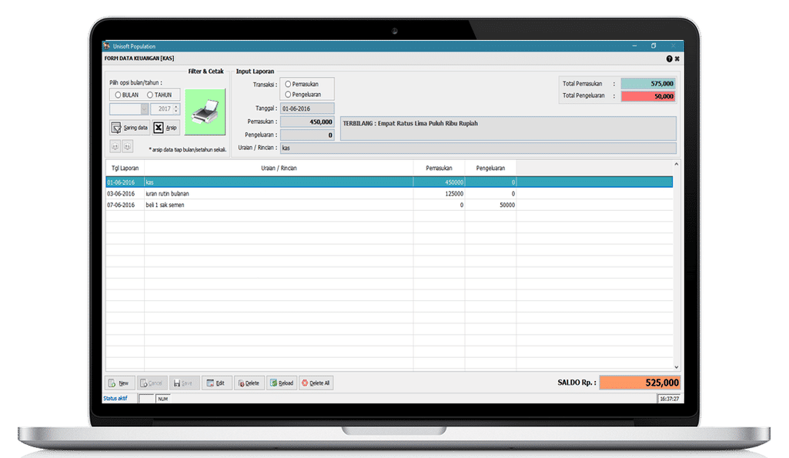Select the TAHUN radio option
The width and height of the screenshot is (789, 458).
pyautogui.click(x=150, y=95)
